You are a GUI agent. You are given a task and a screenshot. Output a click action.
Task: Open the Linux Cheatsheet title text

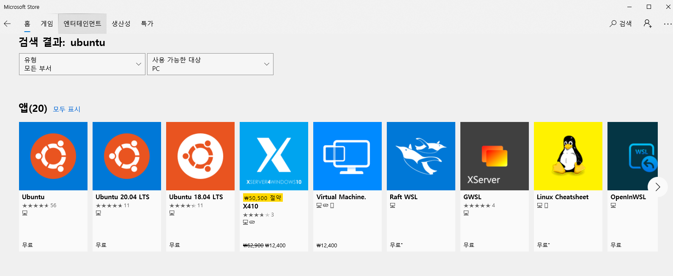point(563,197)
